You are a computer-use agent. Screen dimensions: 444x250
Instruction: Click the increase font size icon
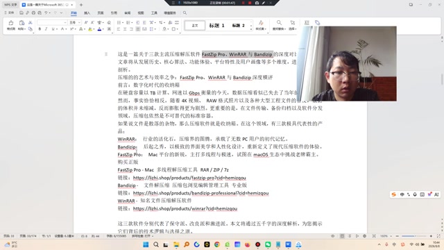[x=86, y=22]
